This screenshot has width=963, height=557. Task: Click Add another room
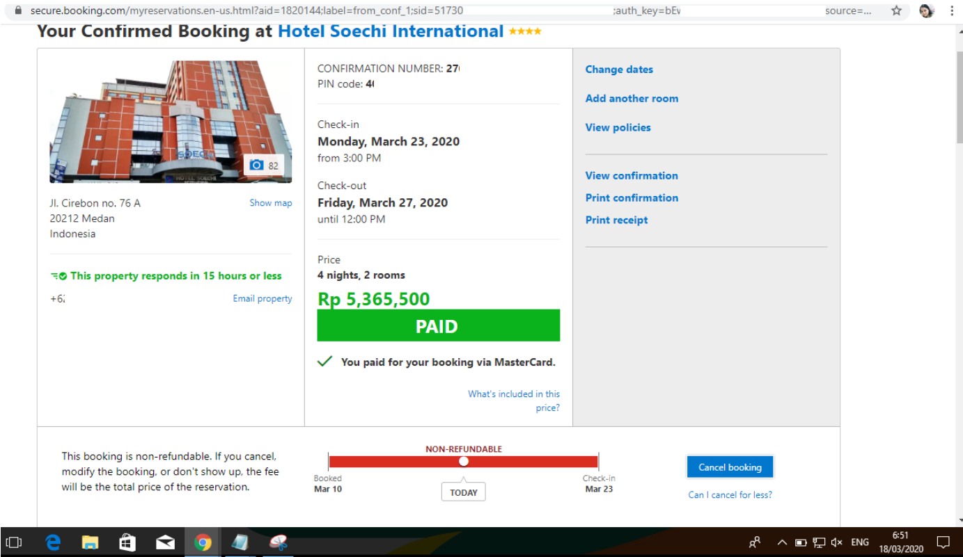[632, 99]
